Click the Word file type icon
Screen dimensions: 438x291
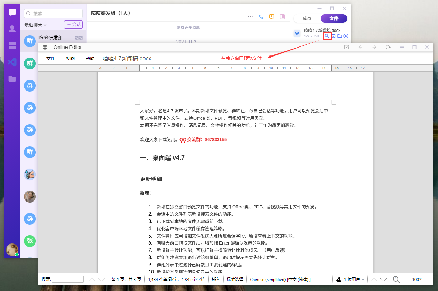coord(297,33)
